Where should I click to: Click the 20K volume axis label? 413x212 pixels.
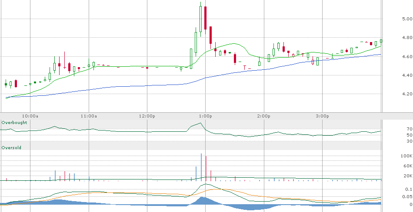click(x=408, y=176)
